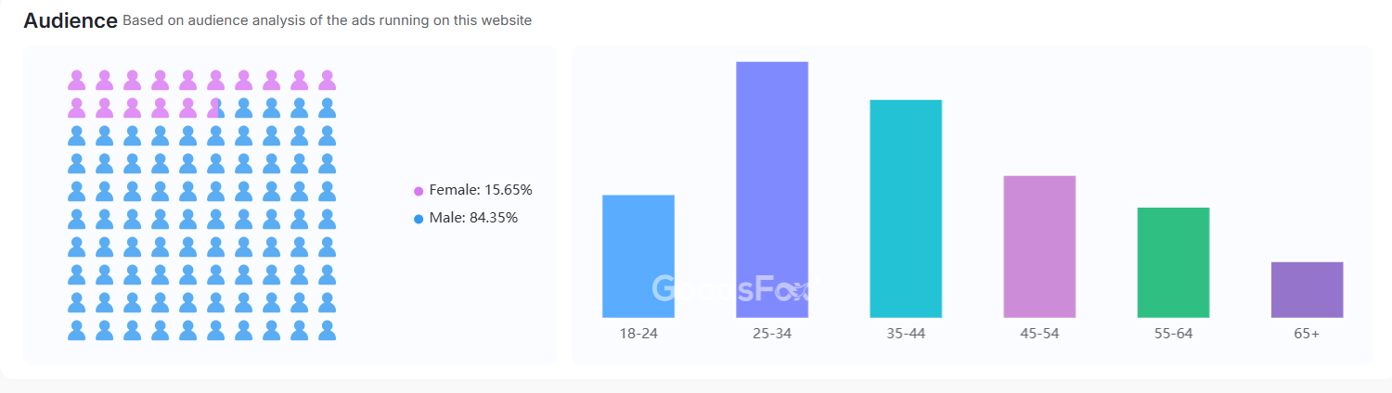
Task: Click the bottom-left blue male person icon
Action: coord(77,330)
